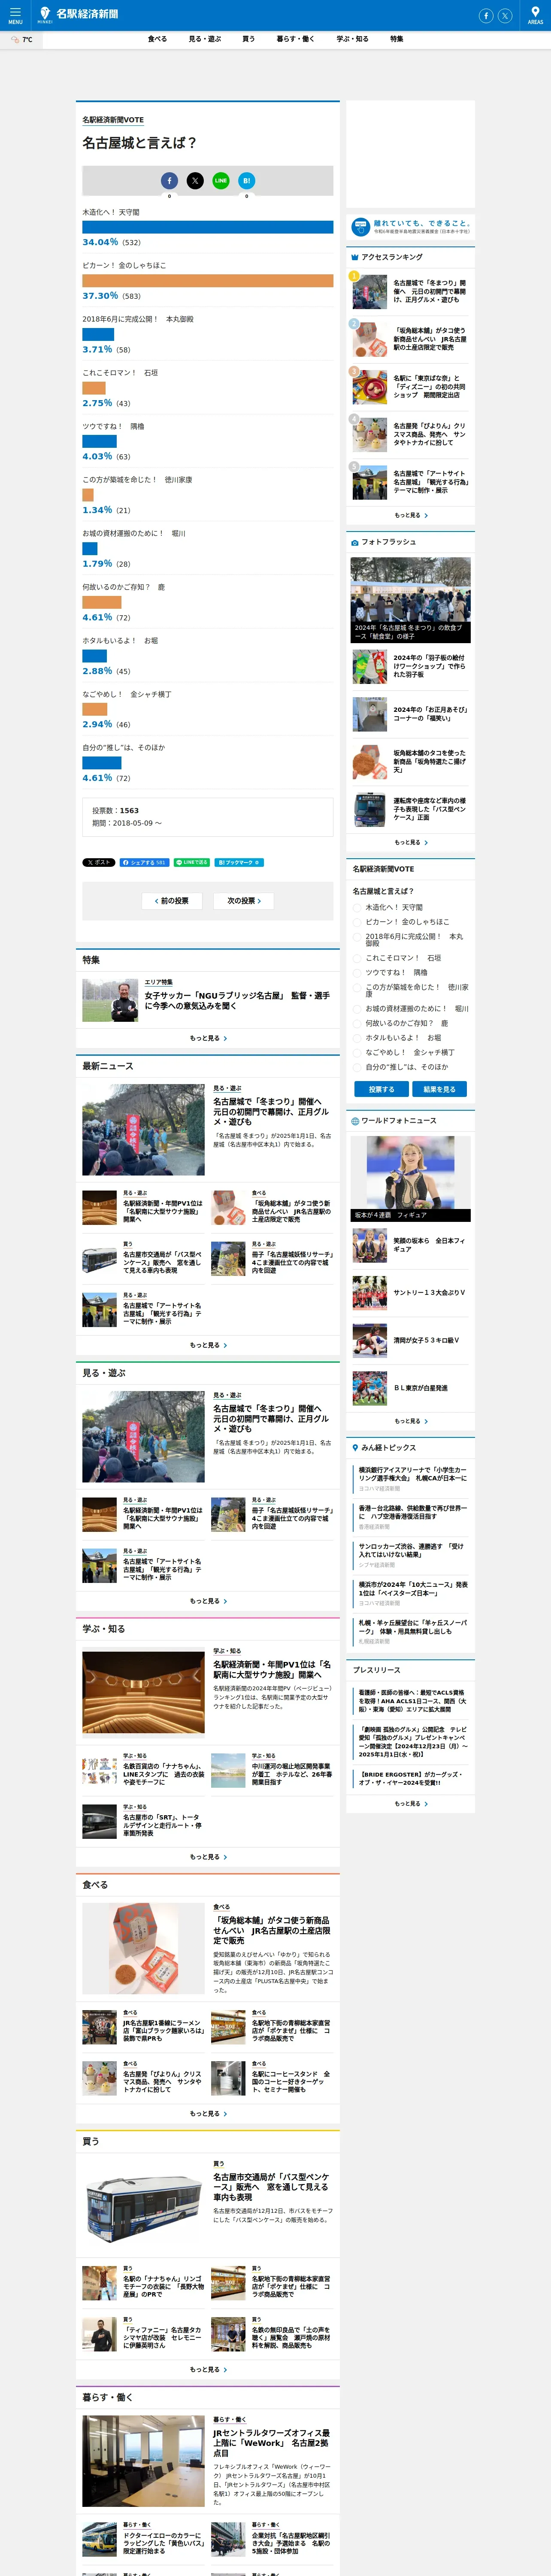Click the 結果を見る button
The width and height of the screenshot is (551, 2576).
pyautogui.click(x=439, y=1089)
